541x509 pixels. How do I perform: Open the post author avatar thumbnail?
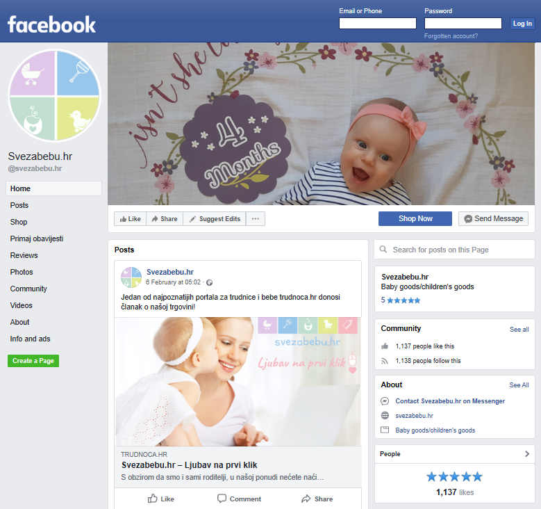pos(131,277)
